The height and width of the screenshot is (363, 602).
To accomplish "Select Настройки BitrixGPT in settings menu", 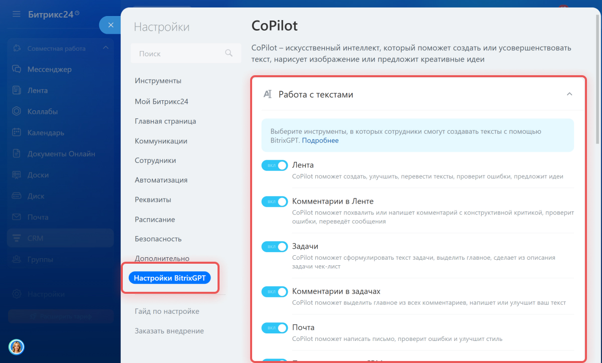I will tap(169, 278).
